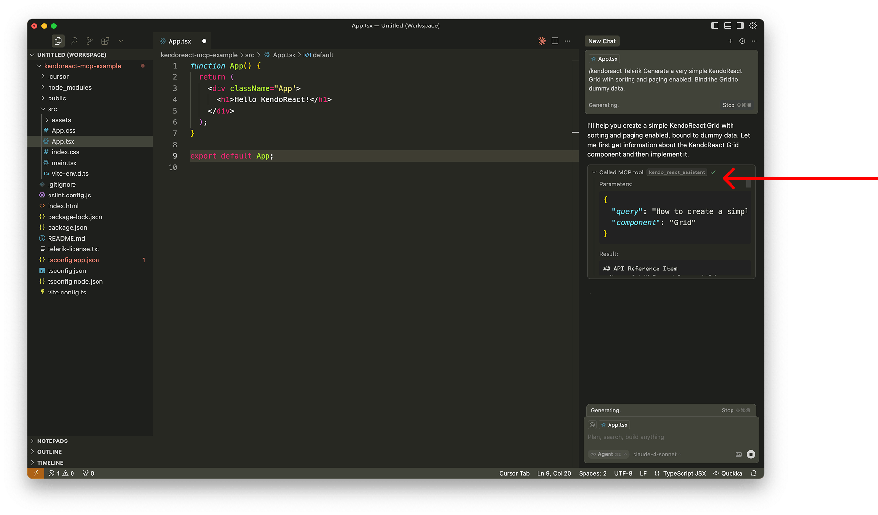
Task: Click the image attachment icon in the chat input
Action: pos(739,454)
